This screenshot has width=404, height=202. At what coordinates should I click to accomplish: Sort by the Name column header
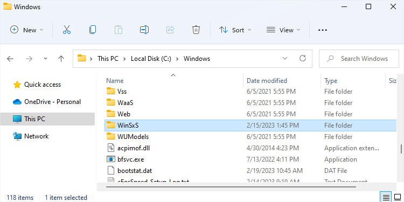(115, 81)
